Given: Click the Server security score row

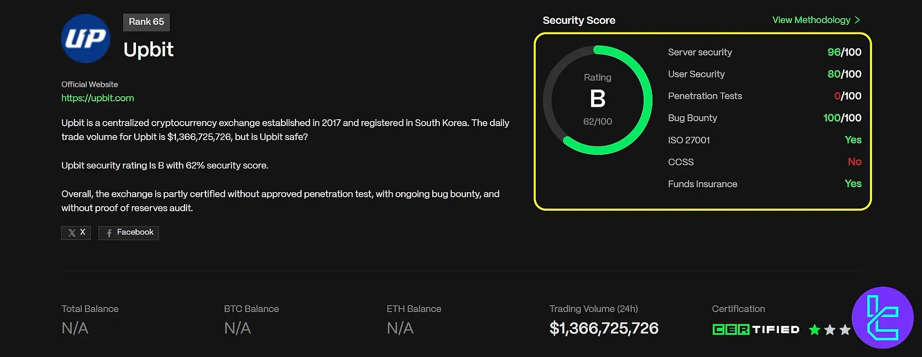Looking at the screenshot, I should (764, 52).
